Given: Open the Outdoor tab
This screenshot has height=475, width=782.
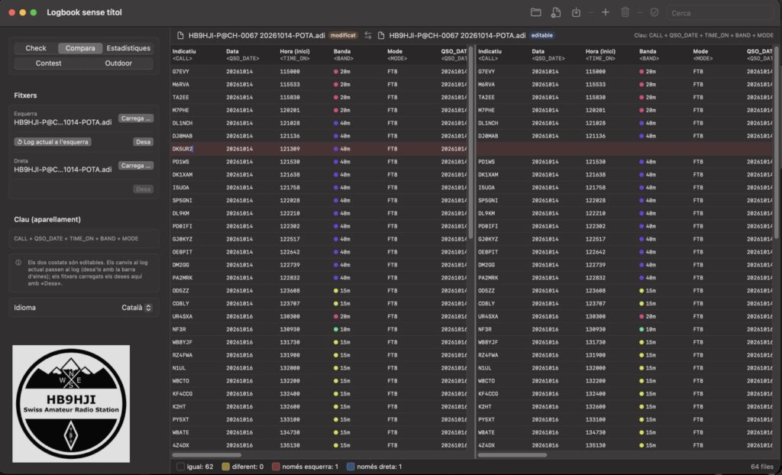Looking at the screenshot, I should pos(118,63).
